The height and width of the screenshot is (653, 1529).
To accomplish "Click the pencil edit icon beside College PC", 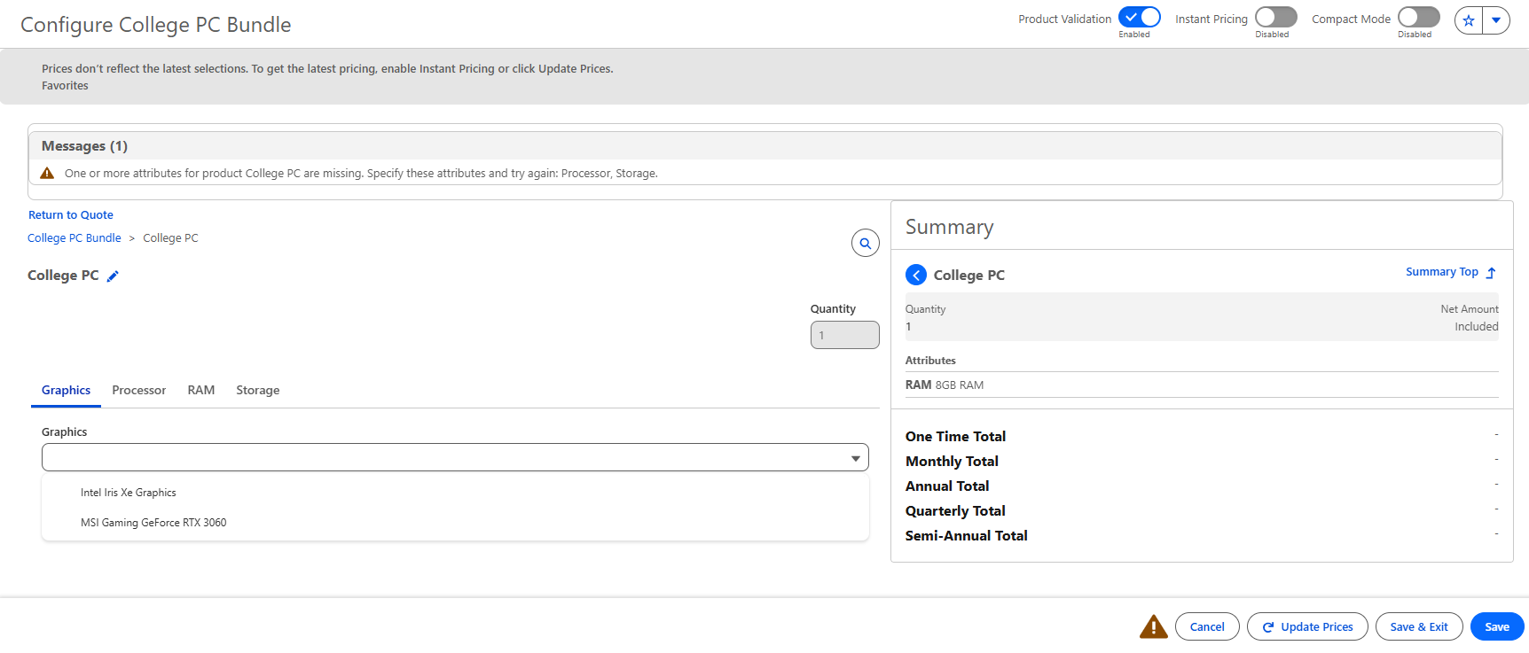I will 113,276.
